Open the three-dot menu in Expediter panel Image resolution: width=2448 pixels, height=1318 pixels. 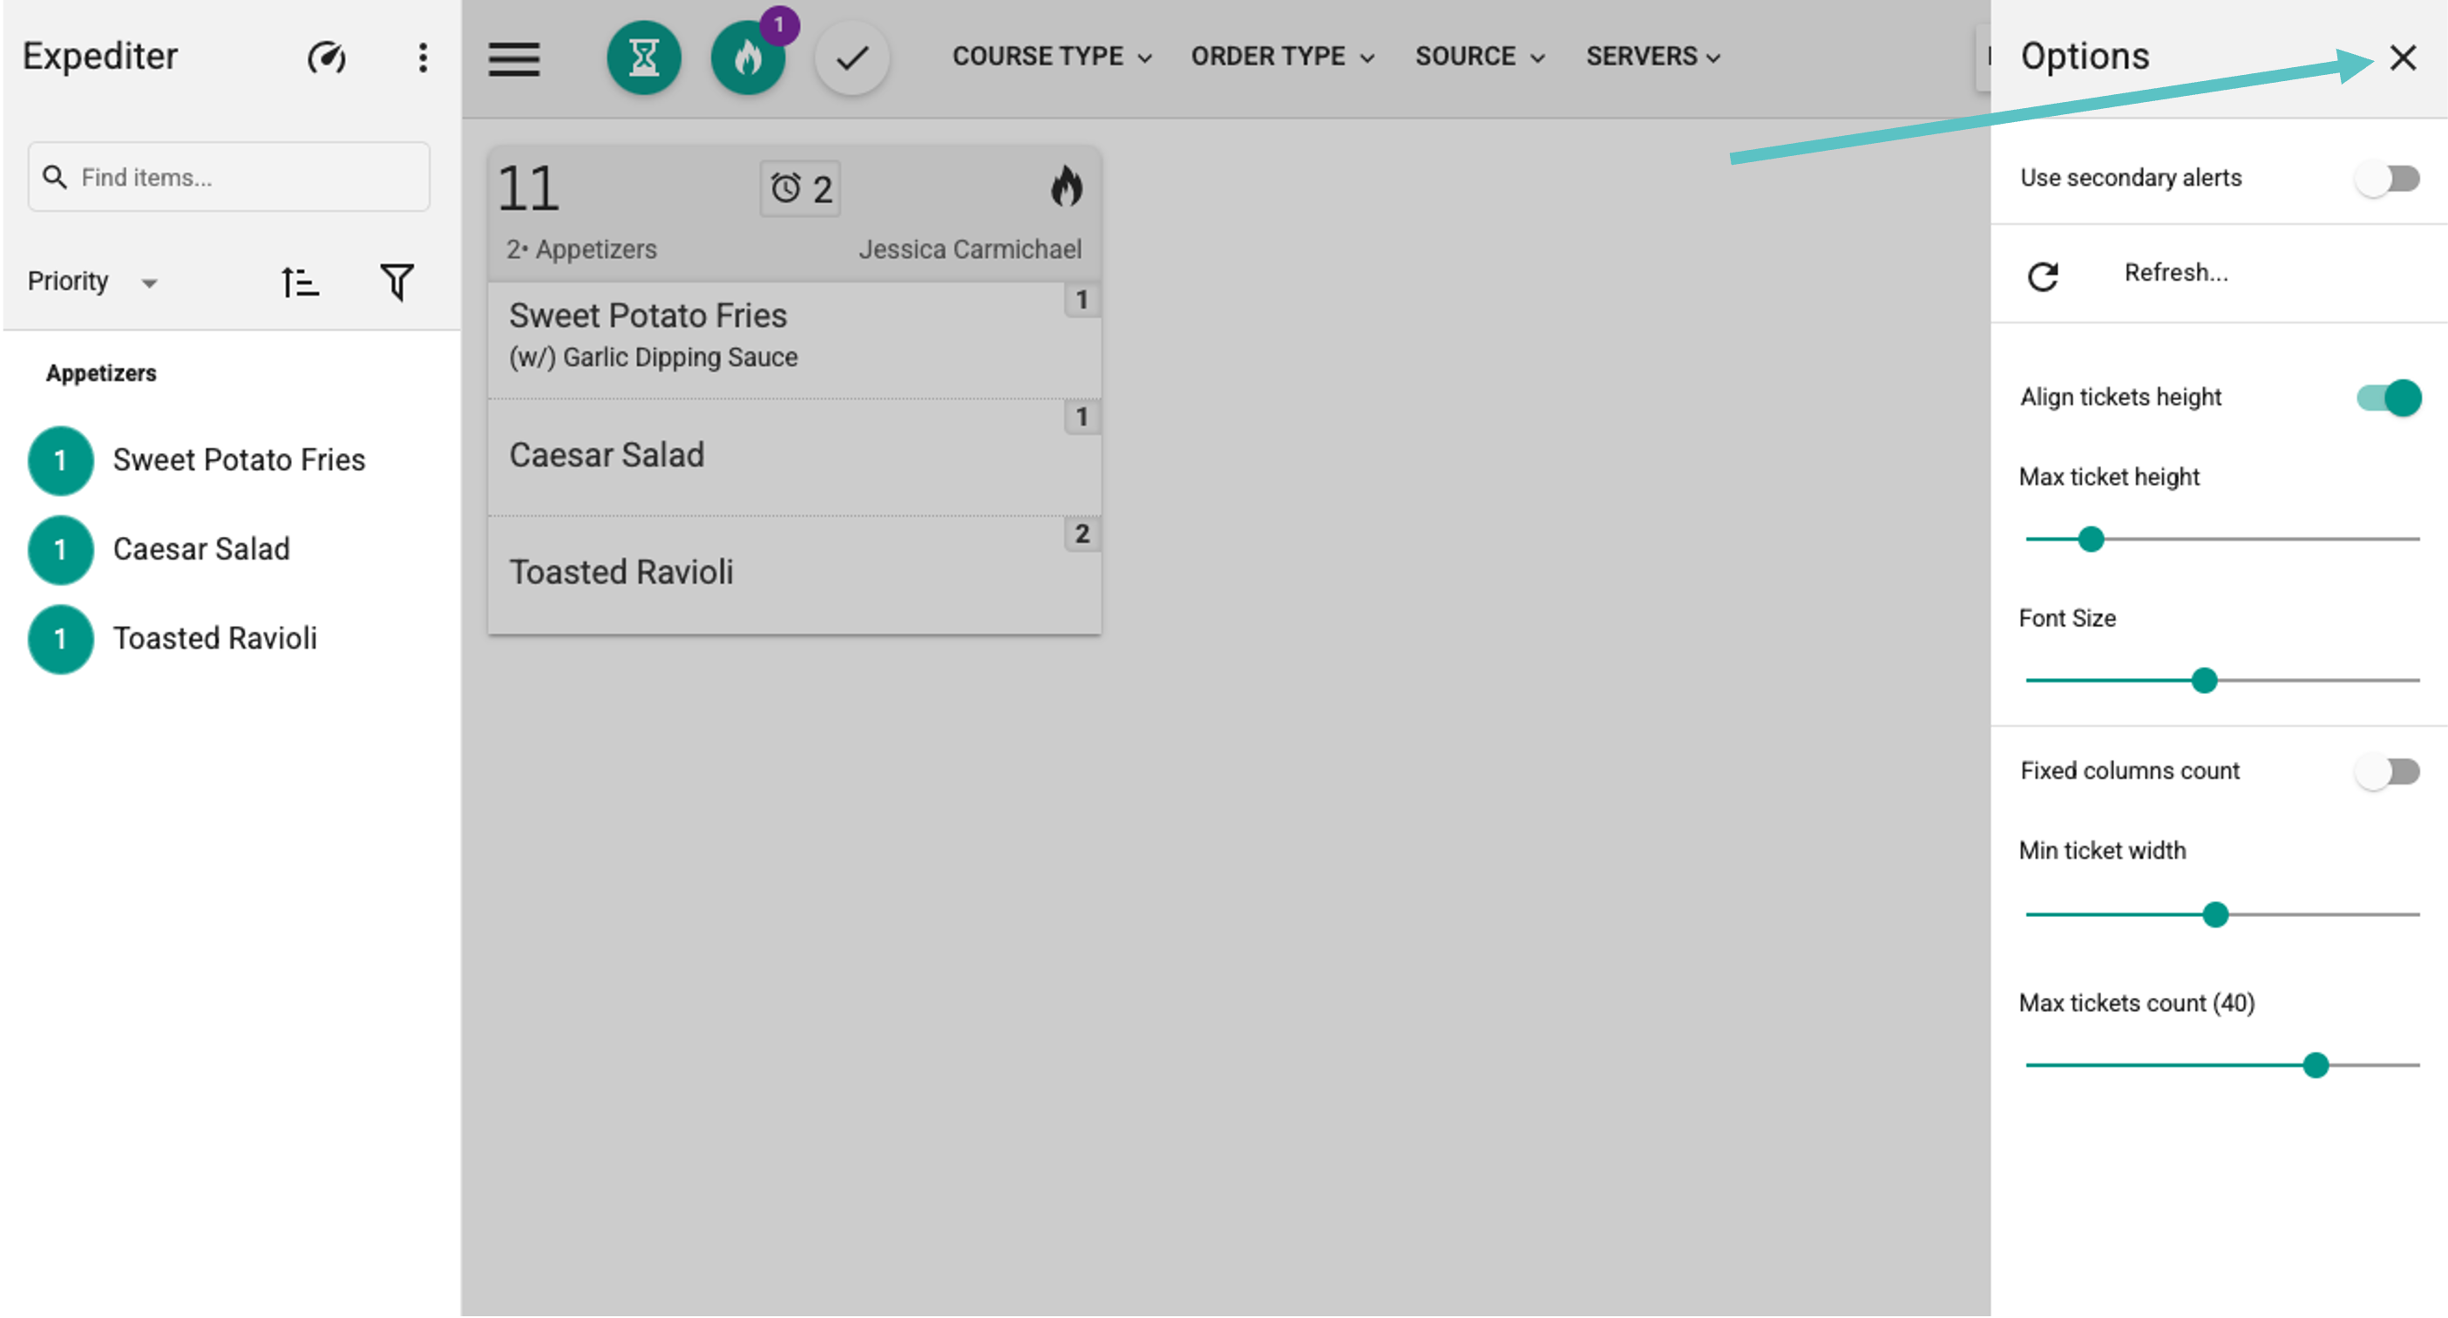click(x=423, y=57)
